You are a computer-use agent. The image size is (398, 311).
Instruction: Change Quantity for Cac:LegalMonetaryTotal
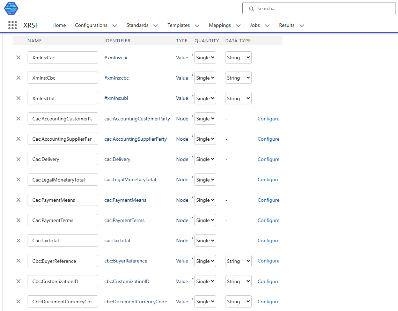(x=205, y=180)
